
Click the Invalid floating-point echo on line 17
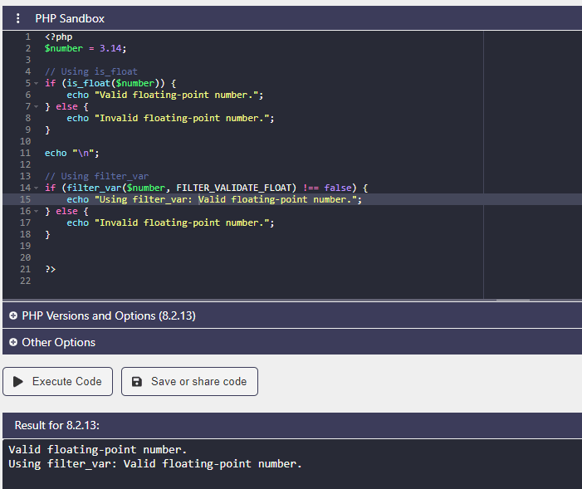pyautogui.click(x=170, y=222)
